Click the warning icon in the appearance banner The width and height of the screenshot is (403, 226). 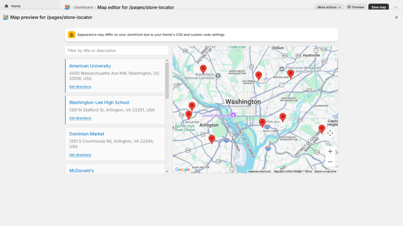72,35
